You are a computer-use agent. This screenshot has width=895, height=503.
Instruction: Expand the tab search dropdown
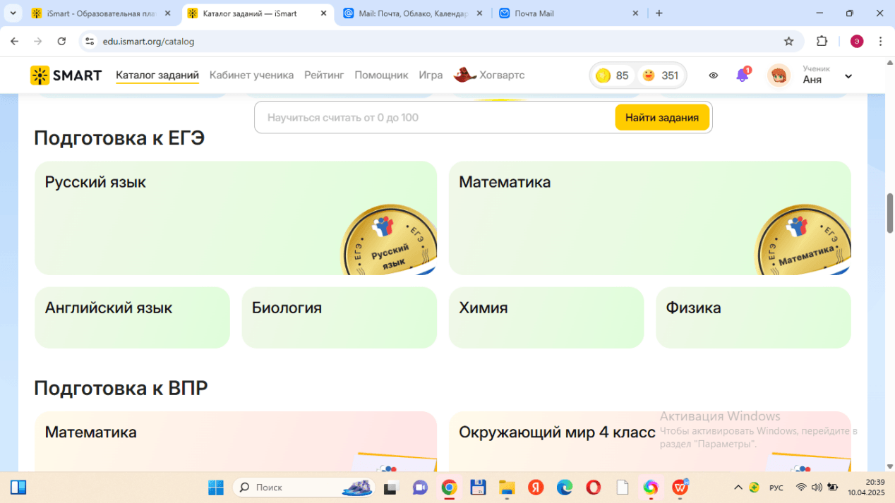(x=13, y=13)
